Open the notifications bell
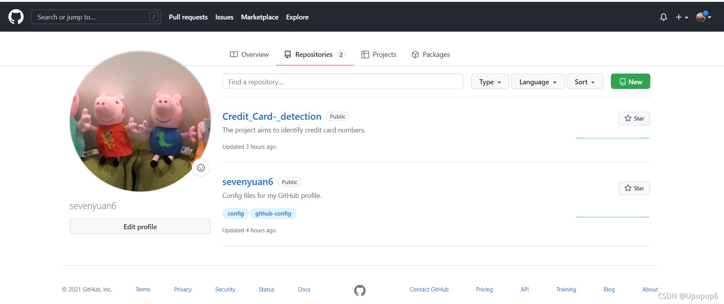 [663, 17]
